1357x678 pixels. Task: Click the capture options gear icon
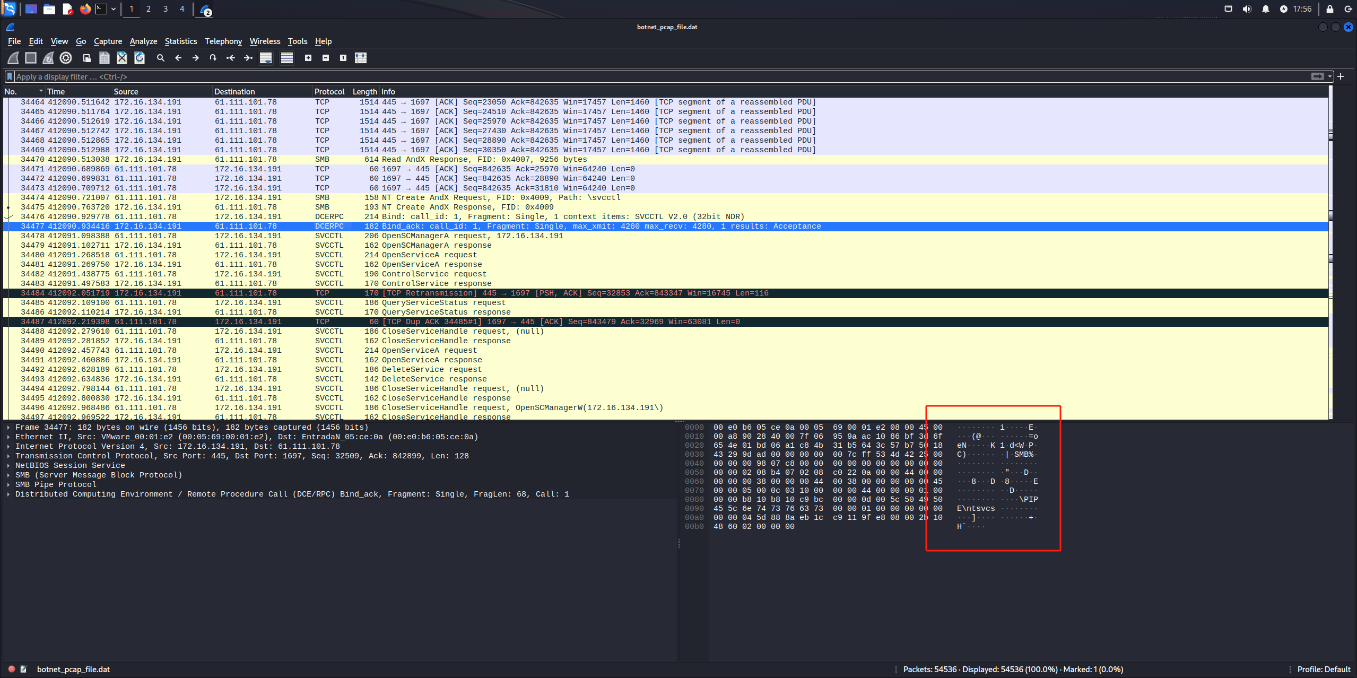[66, 58]
